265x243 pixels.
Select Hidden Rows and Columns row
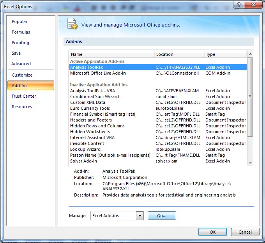coord(158,126)
